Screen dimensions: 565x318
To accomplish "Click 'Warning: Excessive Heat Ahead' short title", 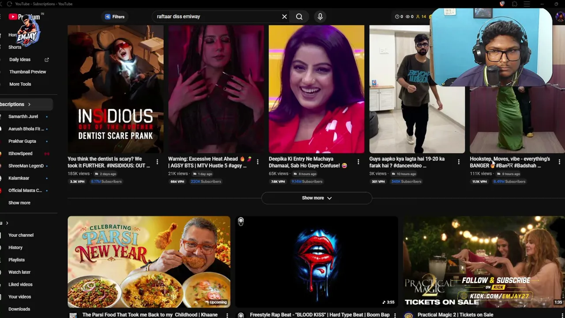I will 210,162.
